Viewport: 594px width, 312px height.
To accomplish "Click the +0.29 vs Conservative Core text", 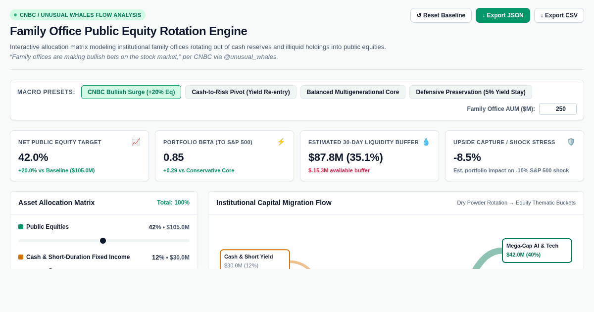I will (199, 170).
